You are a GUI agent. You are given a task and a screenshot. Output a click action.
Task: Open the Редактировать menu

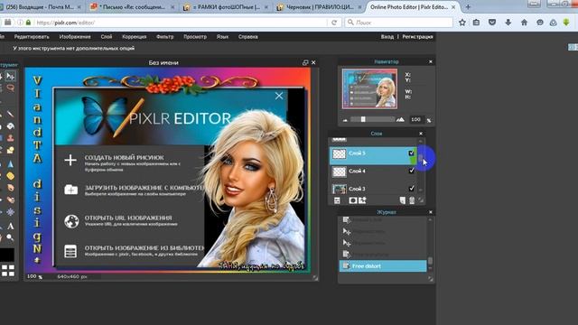32,37
